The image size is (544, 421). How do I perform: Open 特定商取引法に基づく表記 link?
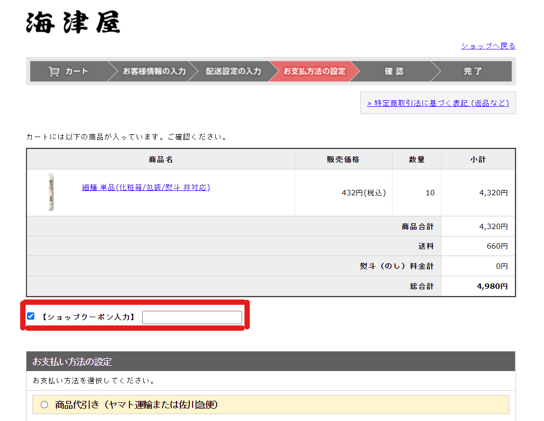(x=438, y=103)
